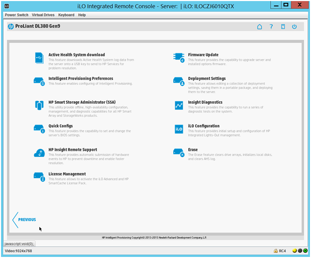The height and width of the screenshot is (258, 311).
Task: Click the License Management icon
Action: point(39,177)
